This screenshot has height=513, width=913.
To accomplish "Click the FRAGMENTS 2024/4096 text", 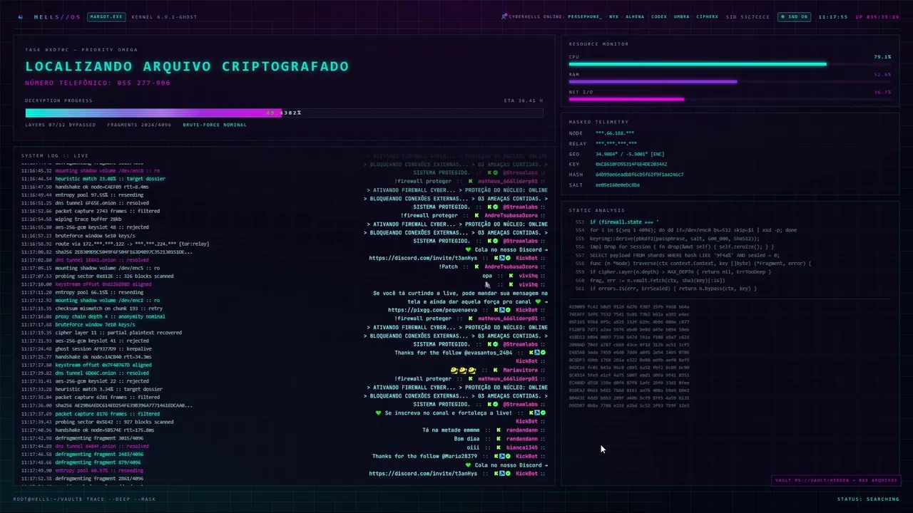I will (x=140, y=125).
